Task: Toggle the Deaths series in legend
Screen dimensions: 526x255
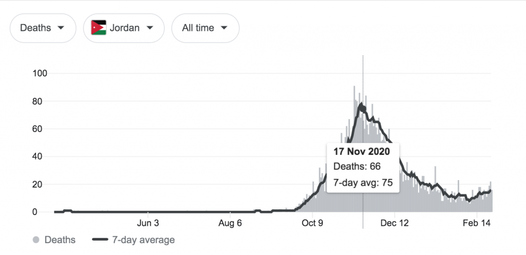Action: pyautogui.click(x=60, y=240)
